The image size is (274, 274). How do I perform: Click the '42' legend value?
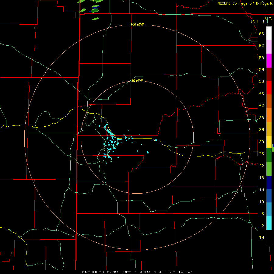point(262,105)
